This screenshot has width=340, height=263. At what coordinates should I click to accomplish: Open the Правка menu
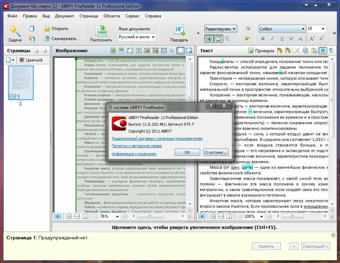30,16
